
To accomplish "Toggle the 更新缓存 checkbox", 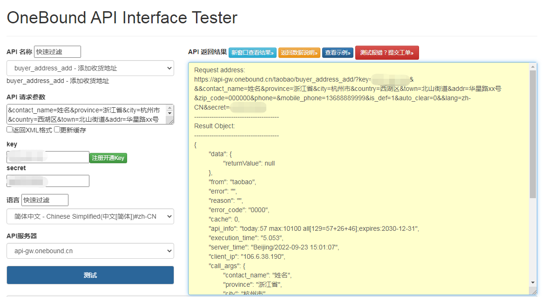I will pyautogui.click(x=57, y=130).
